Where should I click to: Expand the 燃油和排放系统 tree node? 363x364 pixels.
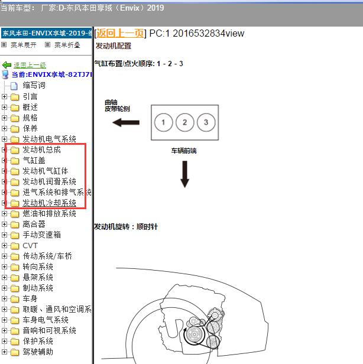(4, 213)
